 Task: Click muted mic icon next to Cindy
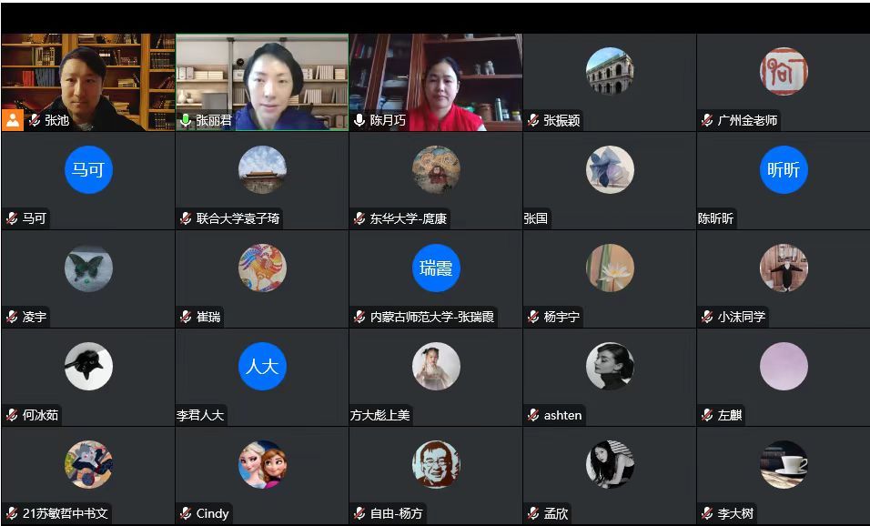click(x=186, y=513)
